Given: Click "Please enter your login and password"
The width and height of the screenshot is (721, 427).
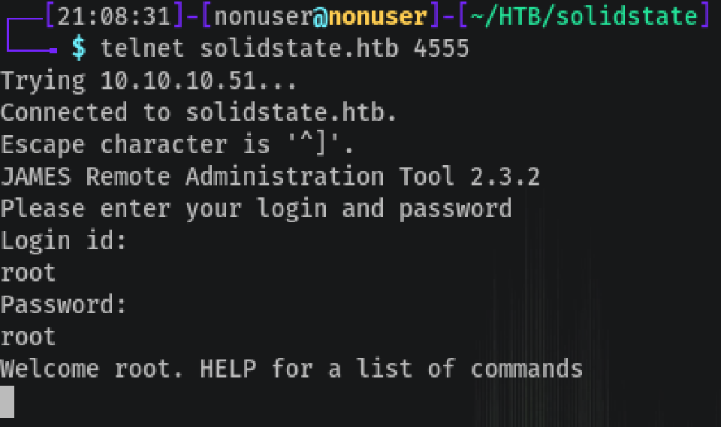Looking at the screenshot, I should coord(256,209).
